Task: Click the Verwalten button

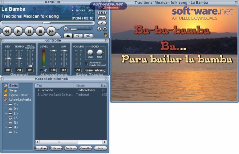Action: (86, 148)
